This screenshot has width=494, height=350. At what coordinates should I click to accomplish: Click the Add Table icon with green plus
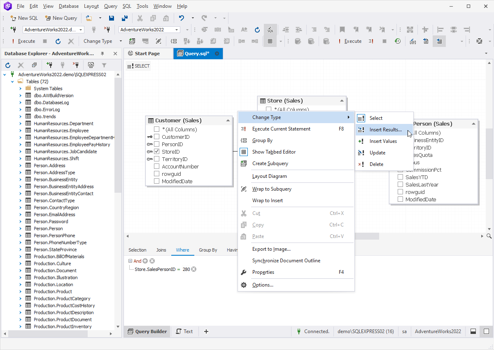tap(132, 41)
